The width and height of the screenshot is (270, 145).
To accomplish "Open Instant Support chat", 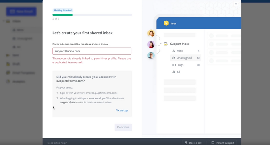I will click(222, 143).
